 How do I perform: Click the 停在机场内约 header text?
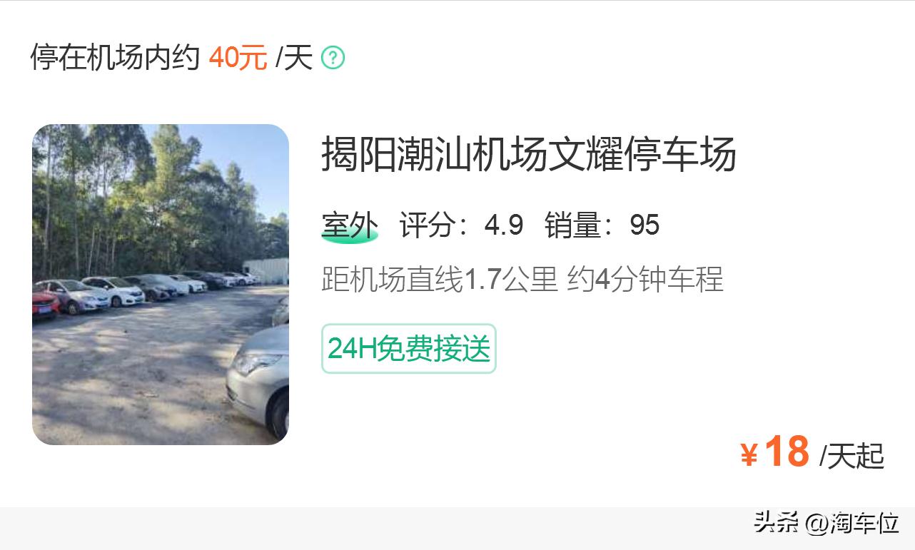click(x=115, y=58)
